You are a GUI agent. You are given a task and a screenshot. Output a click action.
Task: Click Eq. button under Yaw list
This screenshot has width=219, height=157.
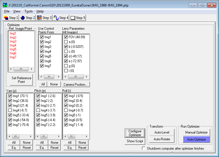(14, 148)
